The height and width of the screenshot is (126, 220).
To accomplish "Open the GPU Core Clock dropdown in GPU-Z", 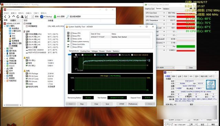I will (164, 13).
